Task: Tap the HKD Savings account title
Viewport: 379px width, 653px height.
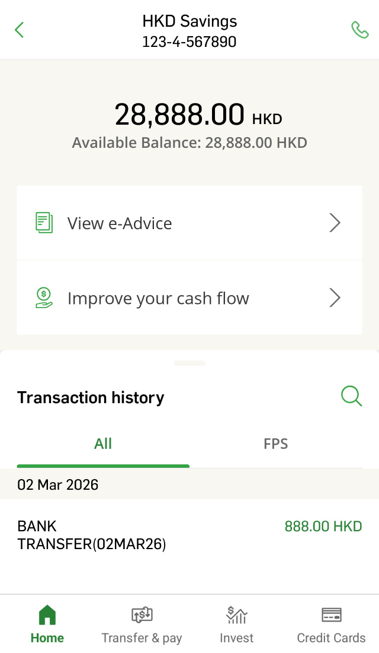Action: click(x=189, y=22)
